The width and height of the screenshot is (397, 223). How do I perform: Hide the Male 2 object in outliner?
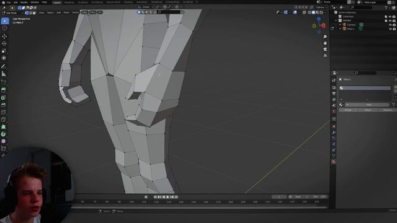390,29
